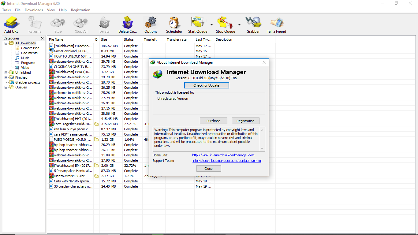Sort by Status column header
Screen dimensions: 418x235
point(132,39)
